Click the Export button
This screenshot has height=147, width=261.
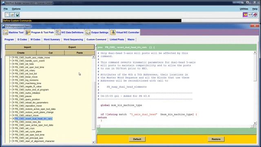(x=72, y=47)
